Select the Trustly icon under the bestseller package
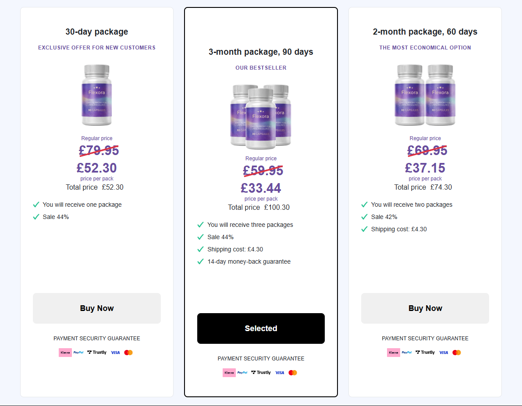The image size is (522, 406). 261,372
